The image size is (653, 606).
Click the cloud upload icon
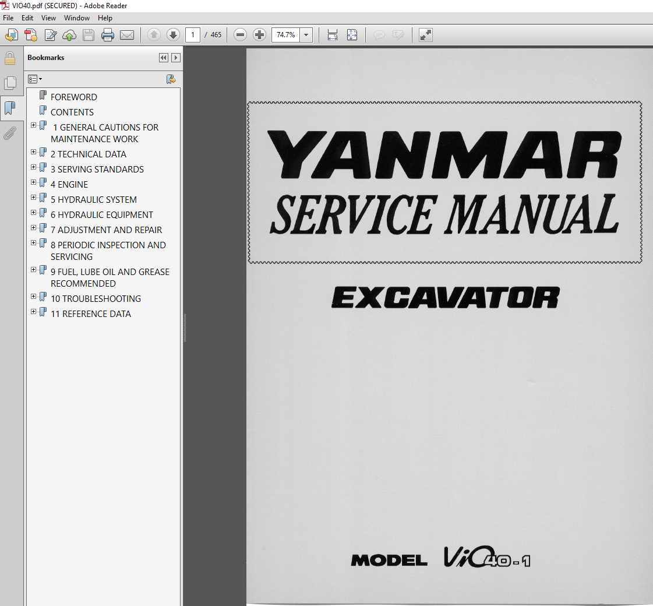click(x=69, y=35)
